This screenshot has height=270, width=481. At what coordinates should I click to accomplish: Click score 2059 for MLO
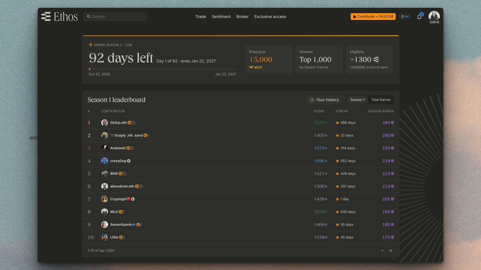319,212
